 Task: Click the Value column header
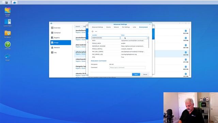point(123,35)
